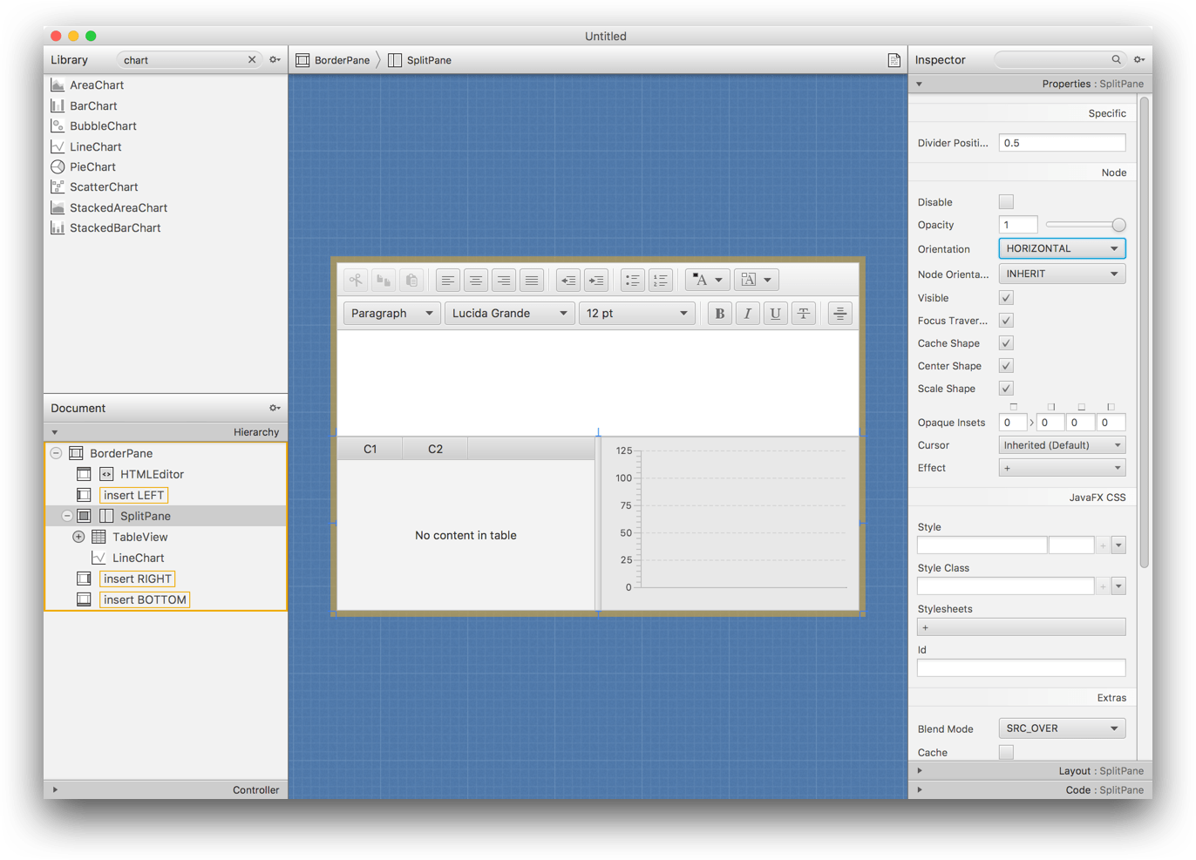Uncheck the Visible checkbox
The width and height of the screenshot is (1196, 860).
pos(1006,298)
